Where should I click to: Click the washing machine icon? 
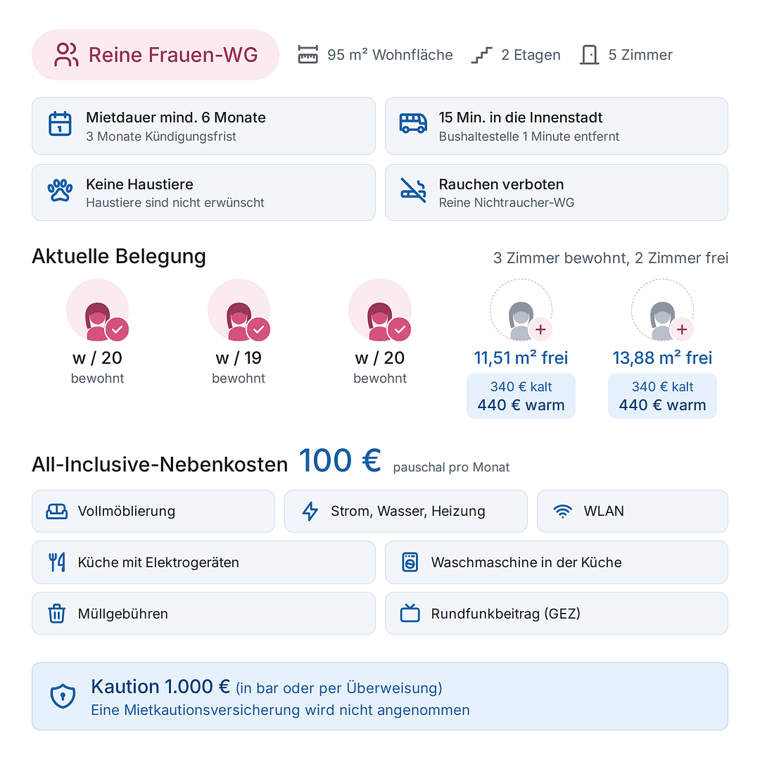[x=410, y=562]
